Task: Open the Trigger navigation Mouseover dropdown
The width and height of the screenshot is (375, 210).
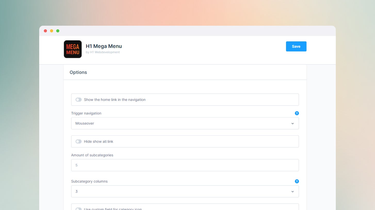Action: pos(185,123)
